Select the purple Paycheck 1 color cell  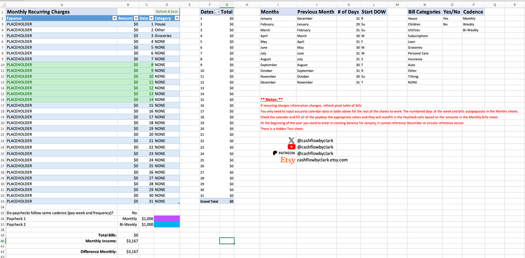click(167, 219)
